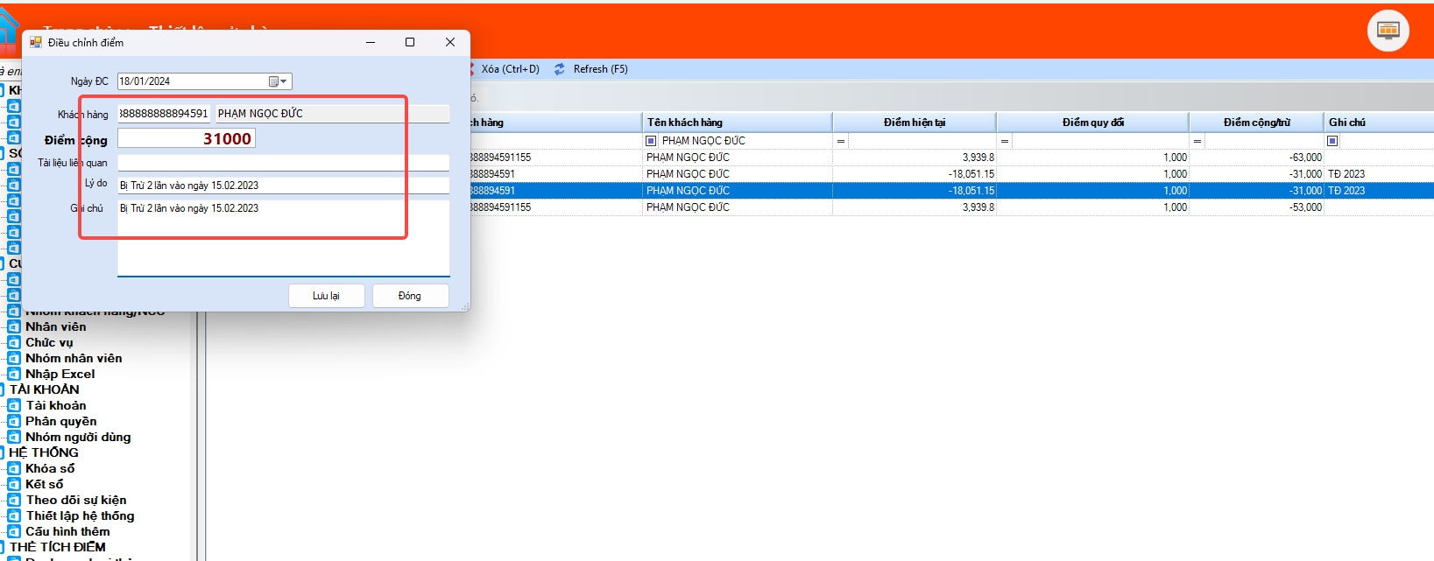Select Cấu hình thêm in sidebar
The width and height of the screenshot is (1434, 561).
pos(67,532)
